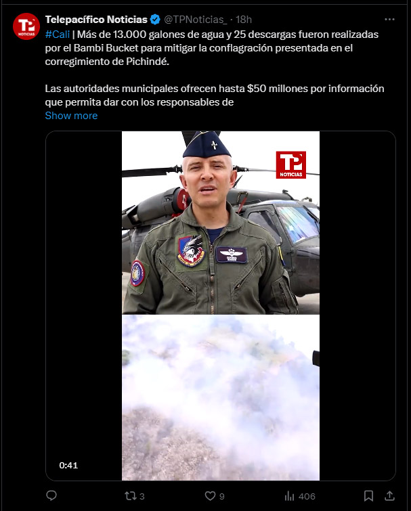Image resolution: width=411 pixels, height=511 pixels.
Task: Open the @TPNoticias_ handle link
Action: pos(196,20)
